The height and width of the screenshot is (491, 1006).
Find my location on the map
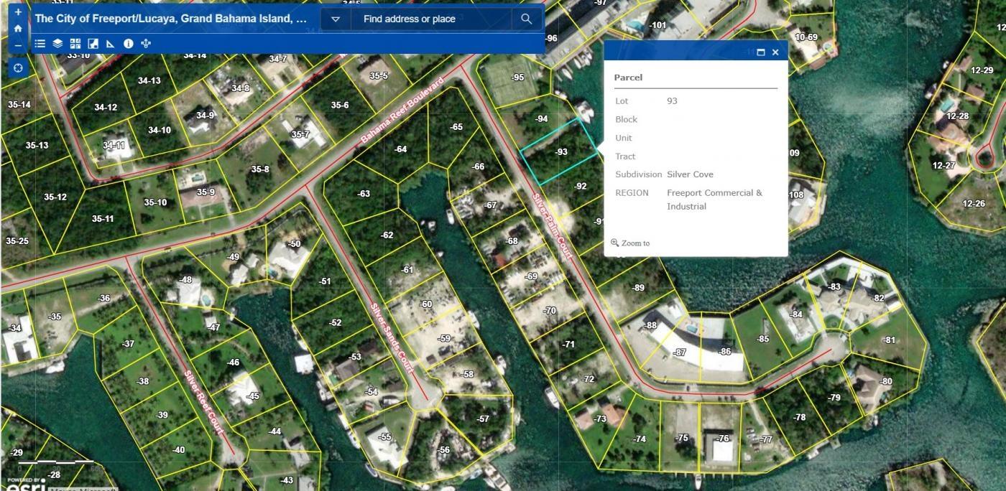(x=18, y=68)
